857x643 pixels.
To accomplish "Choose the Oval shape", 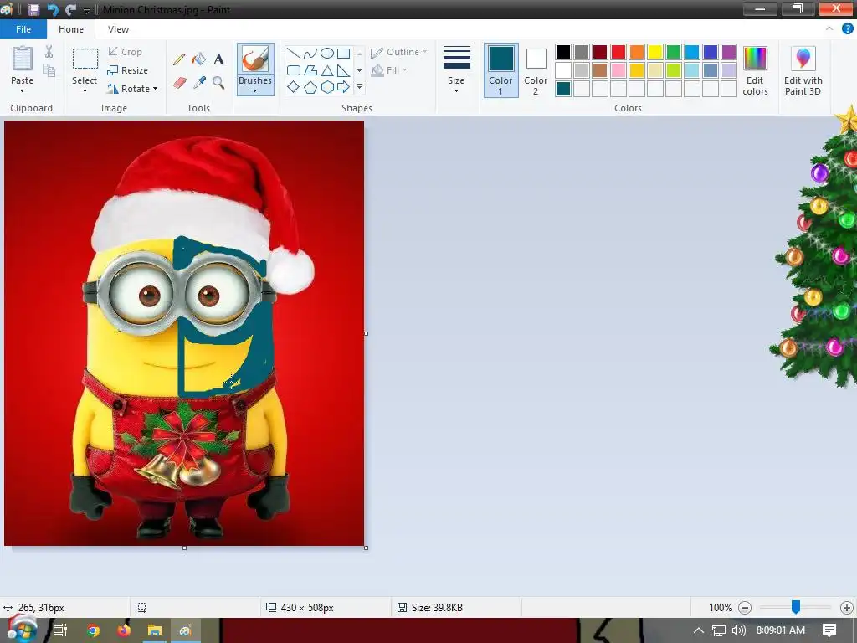I will pyautogui.click(x=327, y=53).
